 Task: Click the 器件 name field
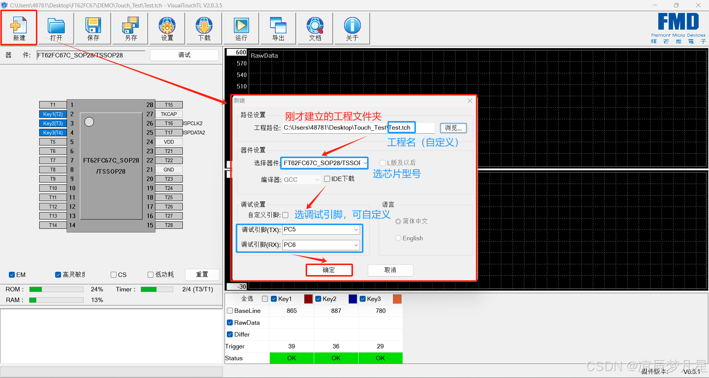pos(91,55)
